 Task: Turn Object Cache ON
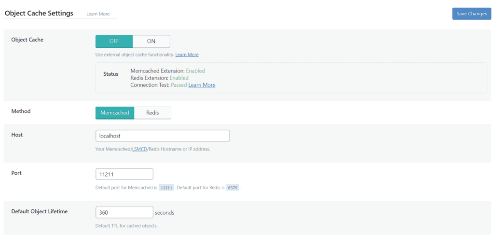[x=151, y=41]
